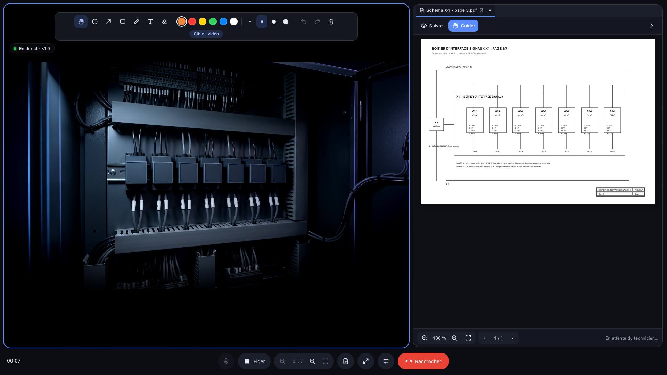Choose the thickest stroke width
The width and height of the screenshot is (667, 375).
[286, 22]
